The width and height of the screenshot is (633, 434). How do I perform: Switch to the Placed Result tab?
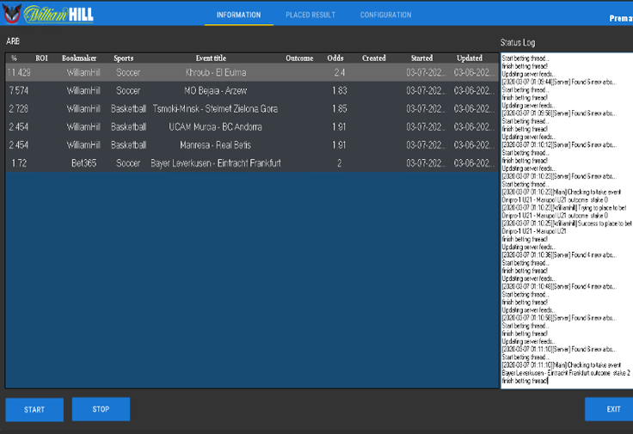(x=310, y=15)
